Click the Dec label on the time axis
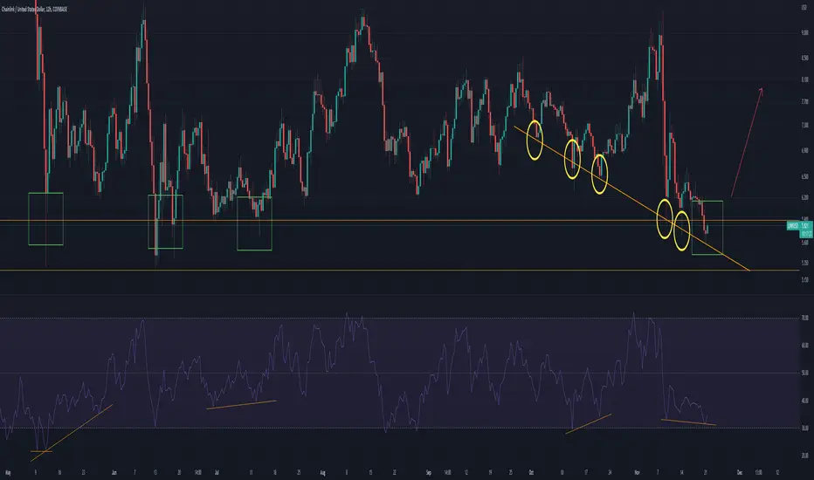This screenshot has width=814, height=480. pos(740,473)
